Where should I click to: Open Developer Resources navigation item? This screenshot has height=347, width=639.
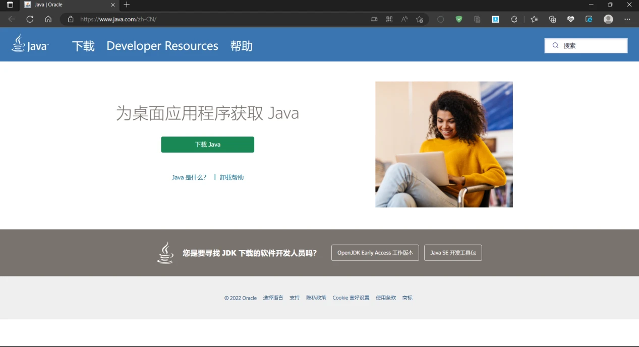click(162, 46)
